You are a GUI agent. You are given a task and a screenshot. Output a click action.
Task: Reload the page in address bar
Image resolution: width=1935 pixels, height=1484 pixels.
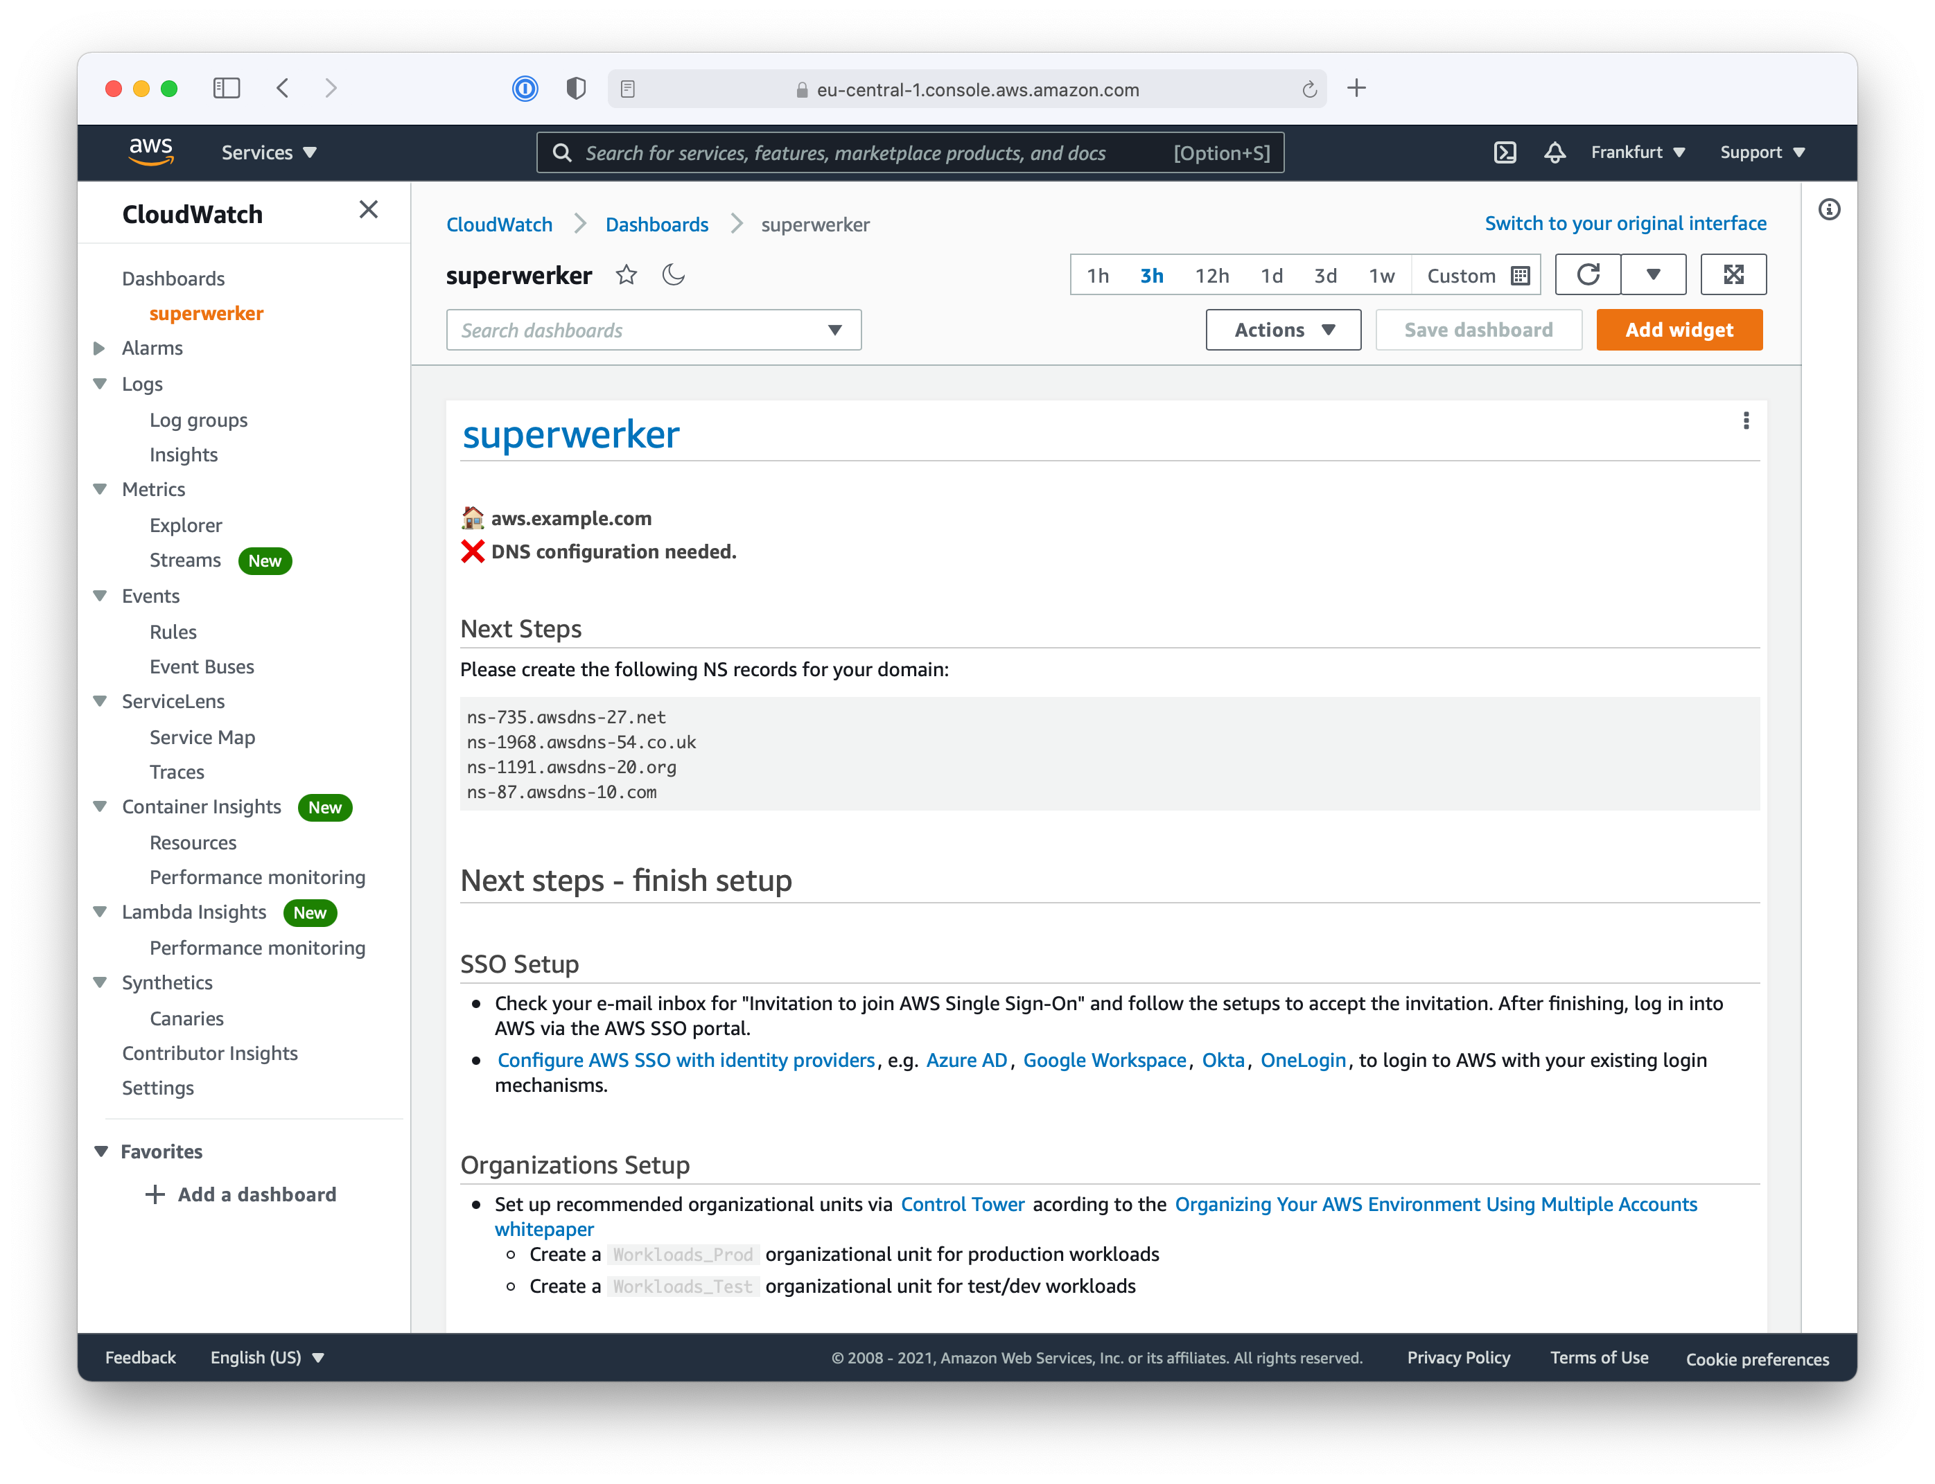click(1309, 89)
